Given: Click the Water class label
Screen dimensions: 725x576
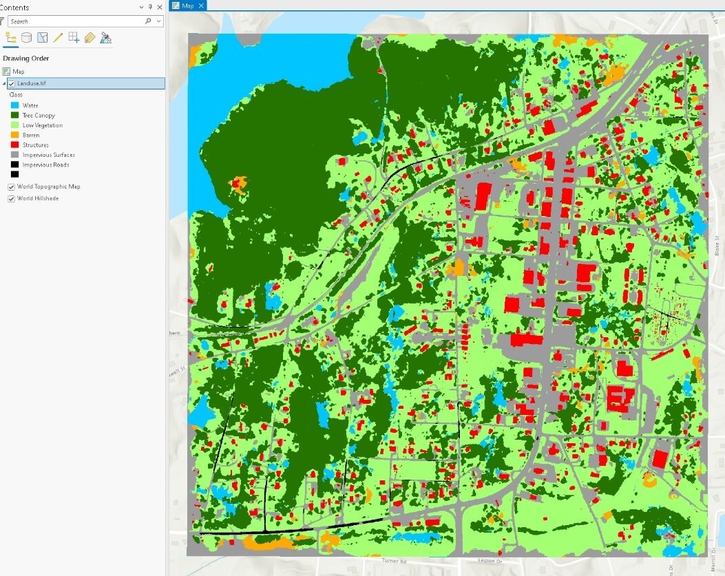Looking at the screenshot, I should coord(30,105).
